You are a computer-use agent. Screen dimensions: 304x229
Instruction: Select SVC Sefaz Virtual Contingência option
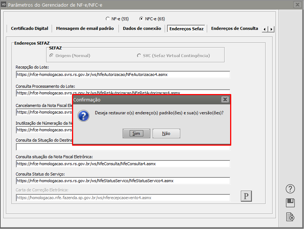174,56
